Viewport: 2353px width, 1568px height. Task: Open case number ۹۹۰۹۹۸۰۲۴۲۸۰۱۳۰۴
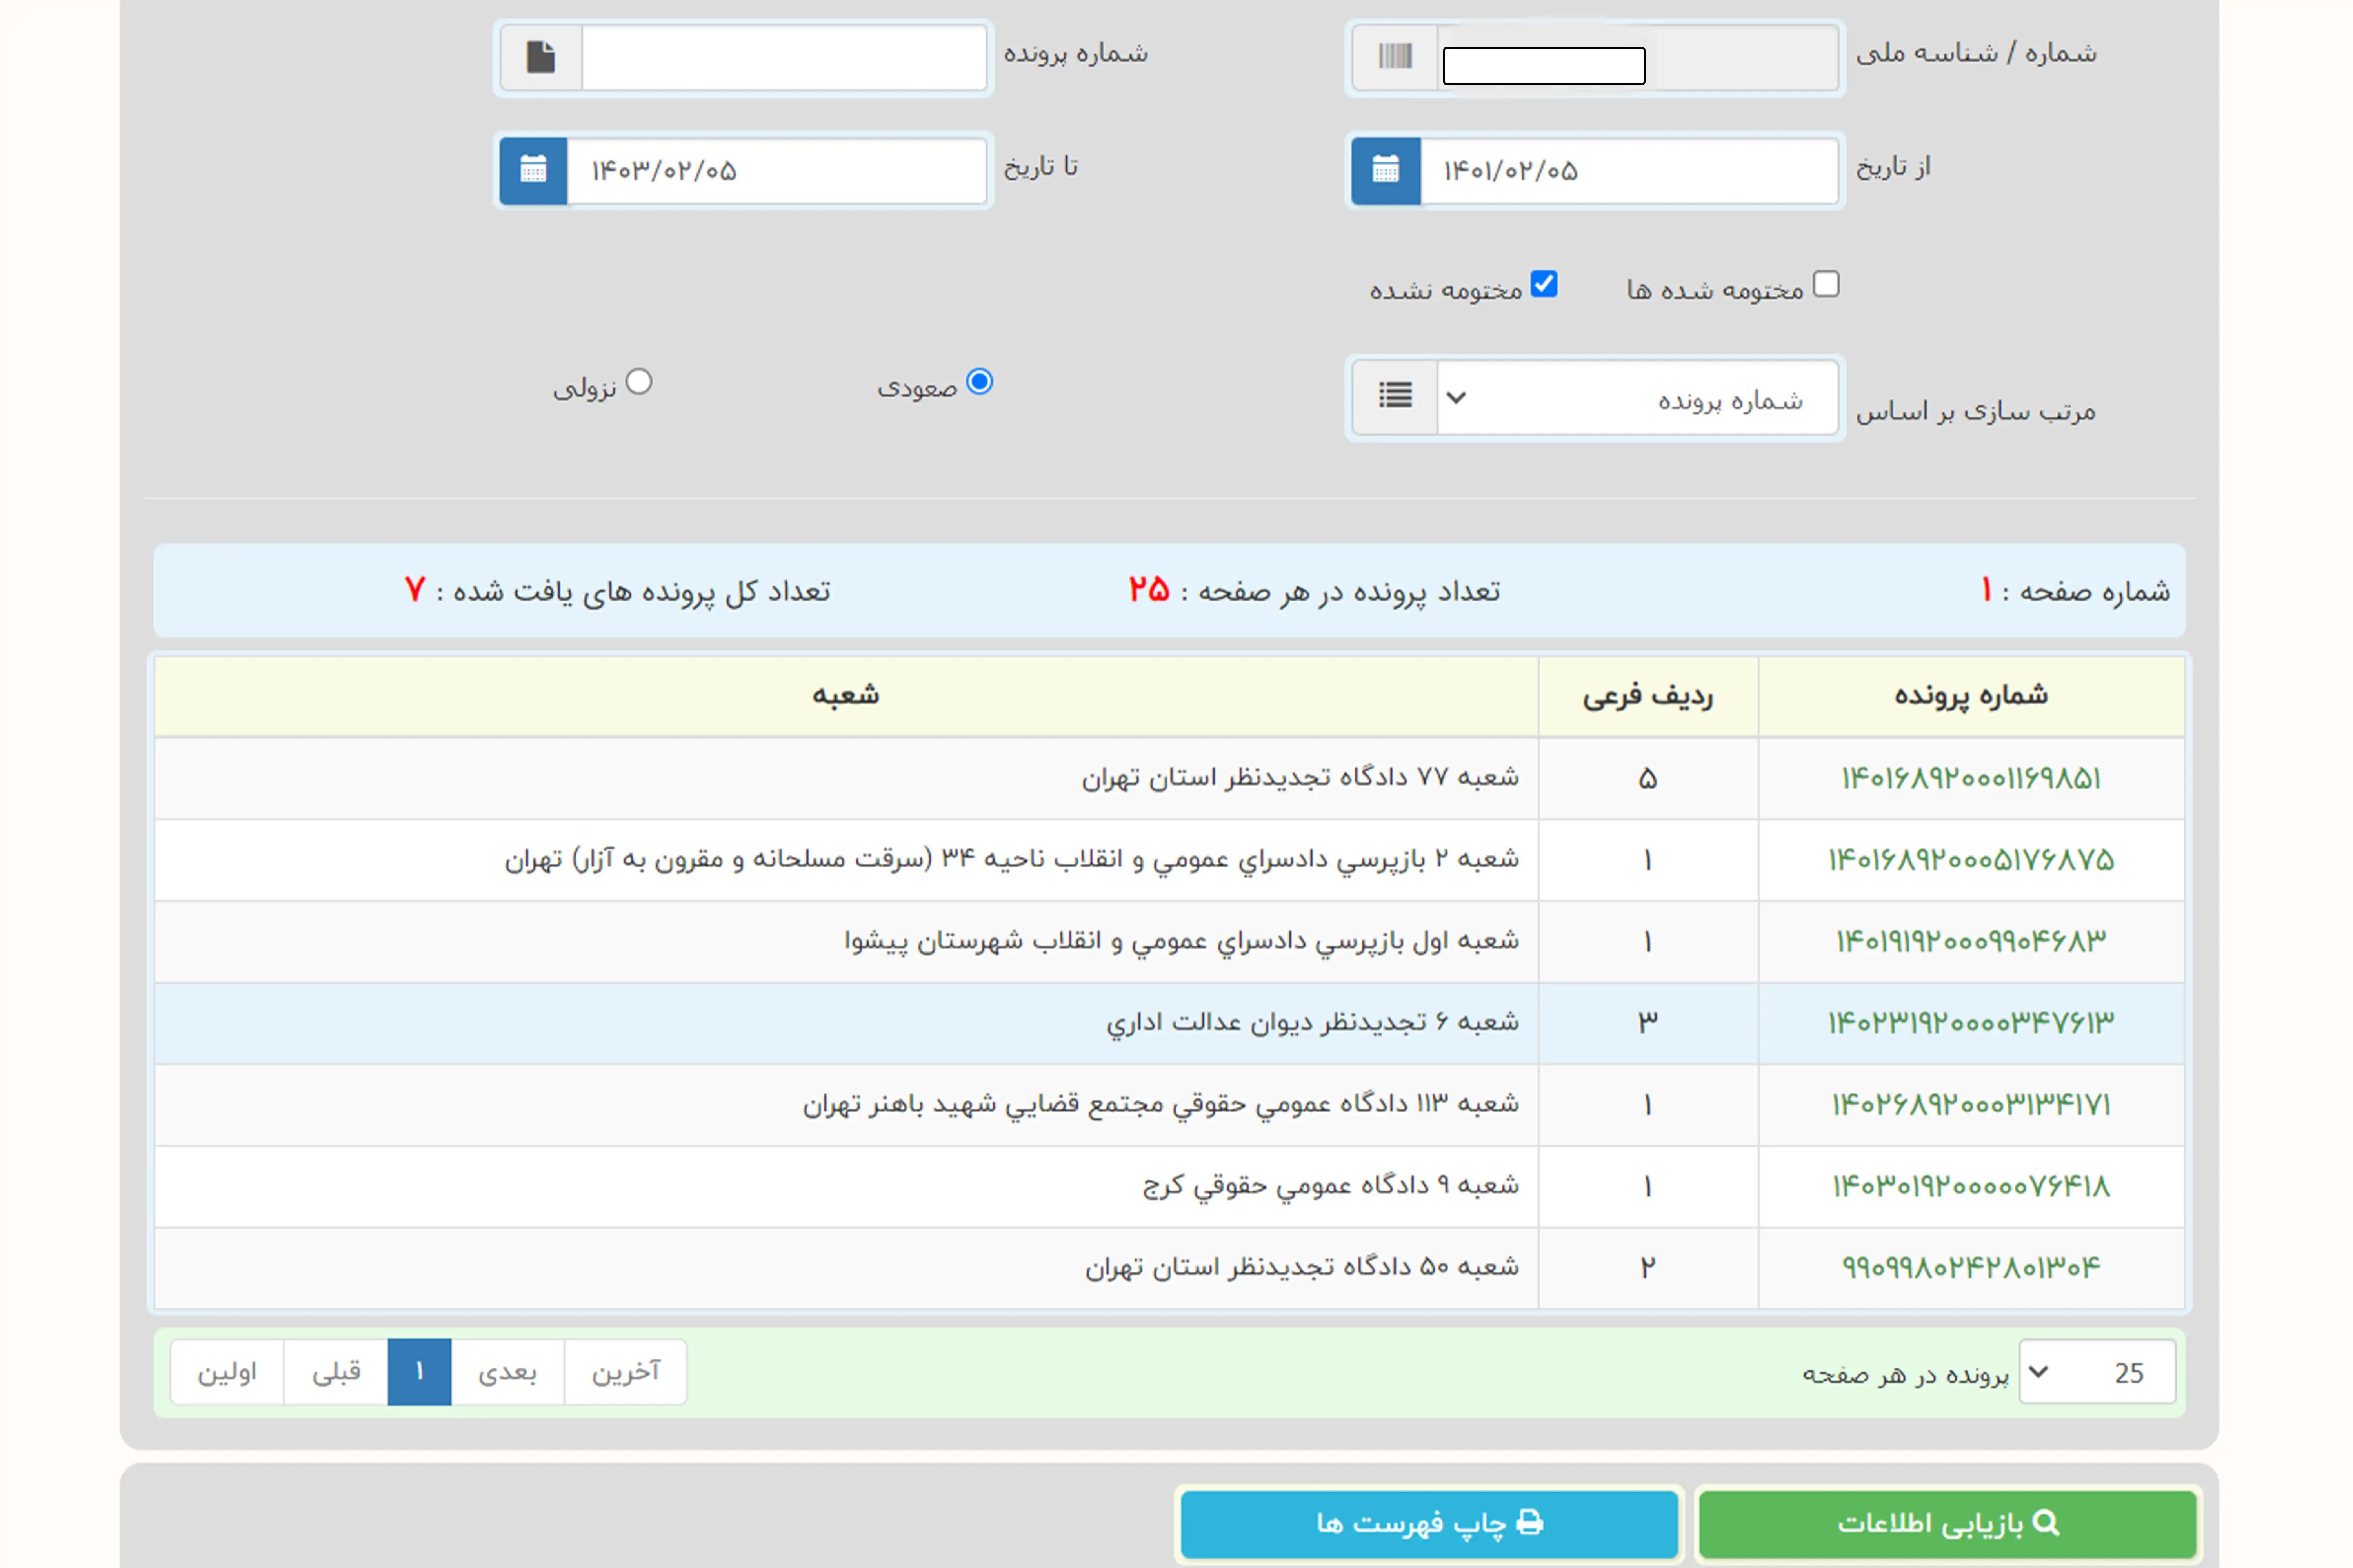(x=1971, y=1268)
